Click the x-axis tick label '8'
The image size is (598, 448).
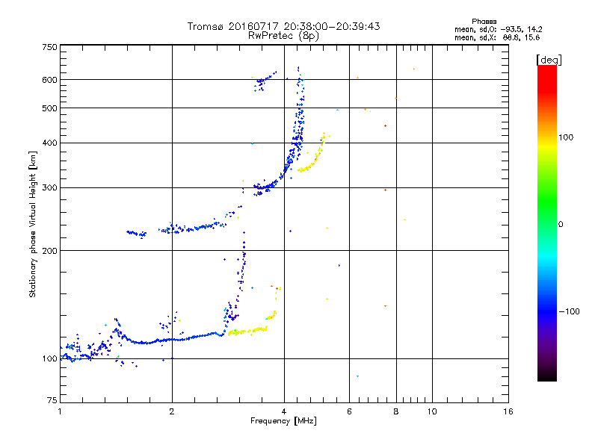point(396,411)
